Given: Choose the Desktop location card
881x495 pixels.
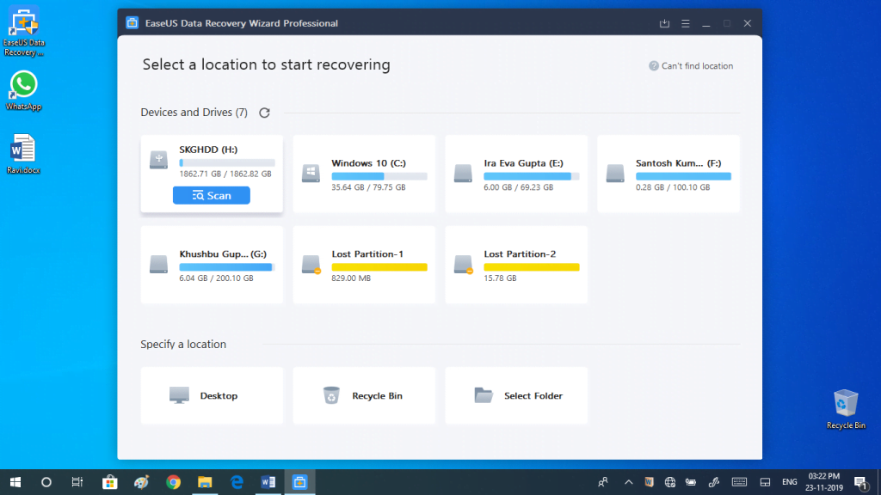Looking at the screenshot, I should [212, 395].
